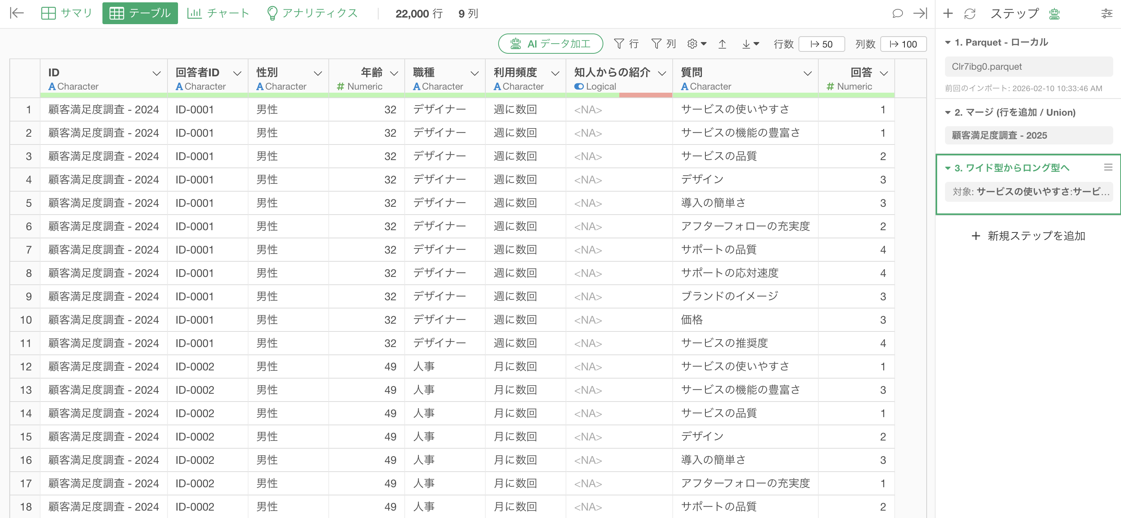This screenshot has height=518, width=1121.
Task: Click the refresh steps icon
Action: pos(970,14)
